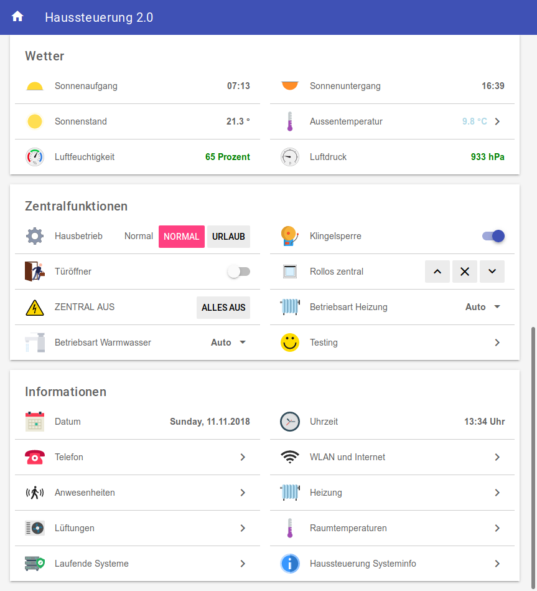Open WLAN und Internet chevron
This screenshot has width=537, height=591.
point(497,457)
